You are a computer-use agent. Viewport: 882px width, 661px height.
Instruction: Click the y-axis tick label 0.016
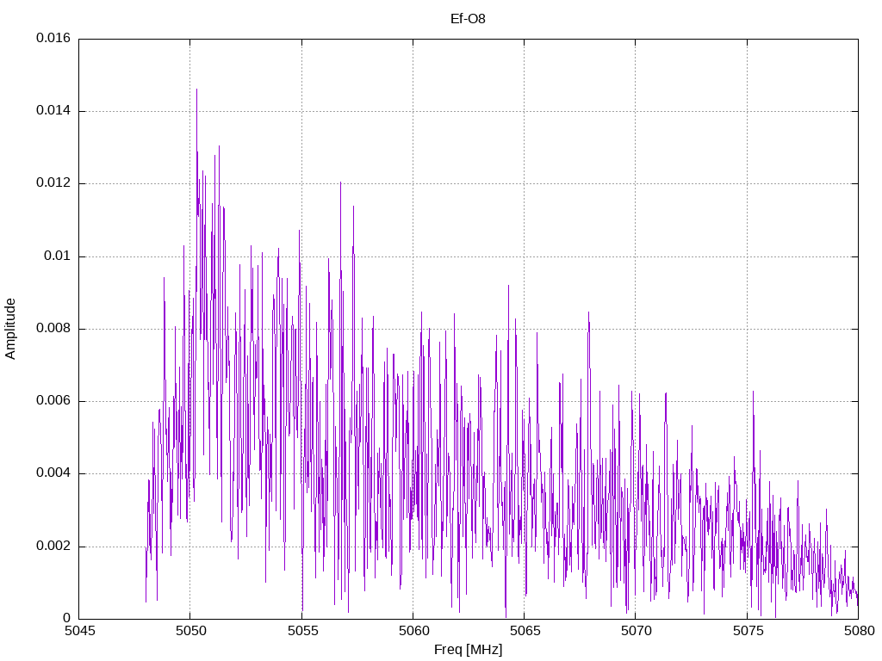click(x=53, y=38)
